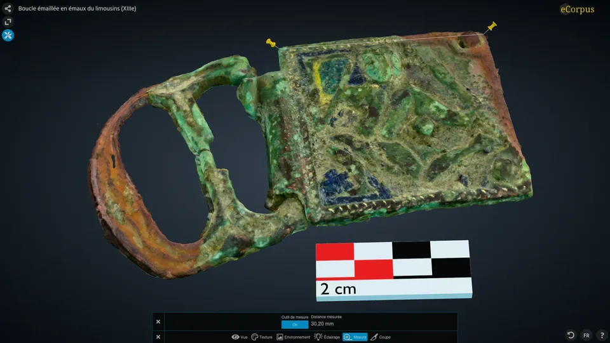Close the bottom tools toolbar

coord(158,337)
